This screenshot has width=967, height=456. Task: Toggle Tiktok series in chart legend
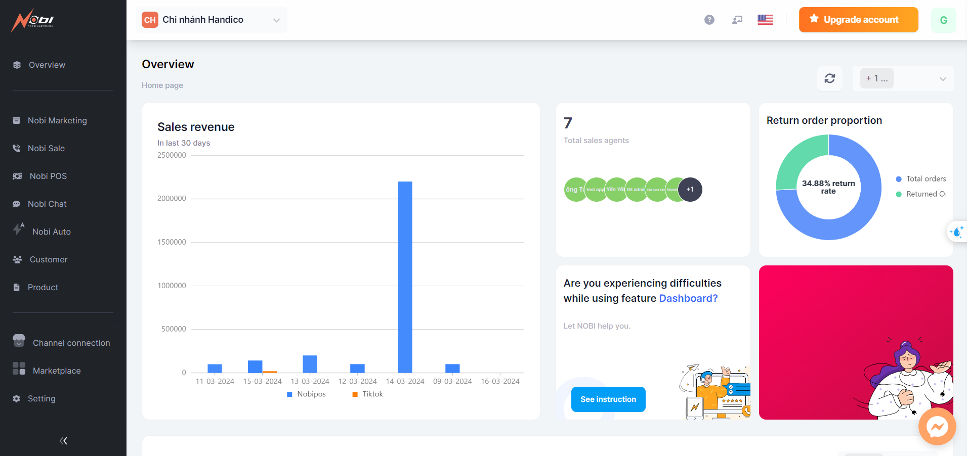coord(368,394)
